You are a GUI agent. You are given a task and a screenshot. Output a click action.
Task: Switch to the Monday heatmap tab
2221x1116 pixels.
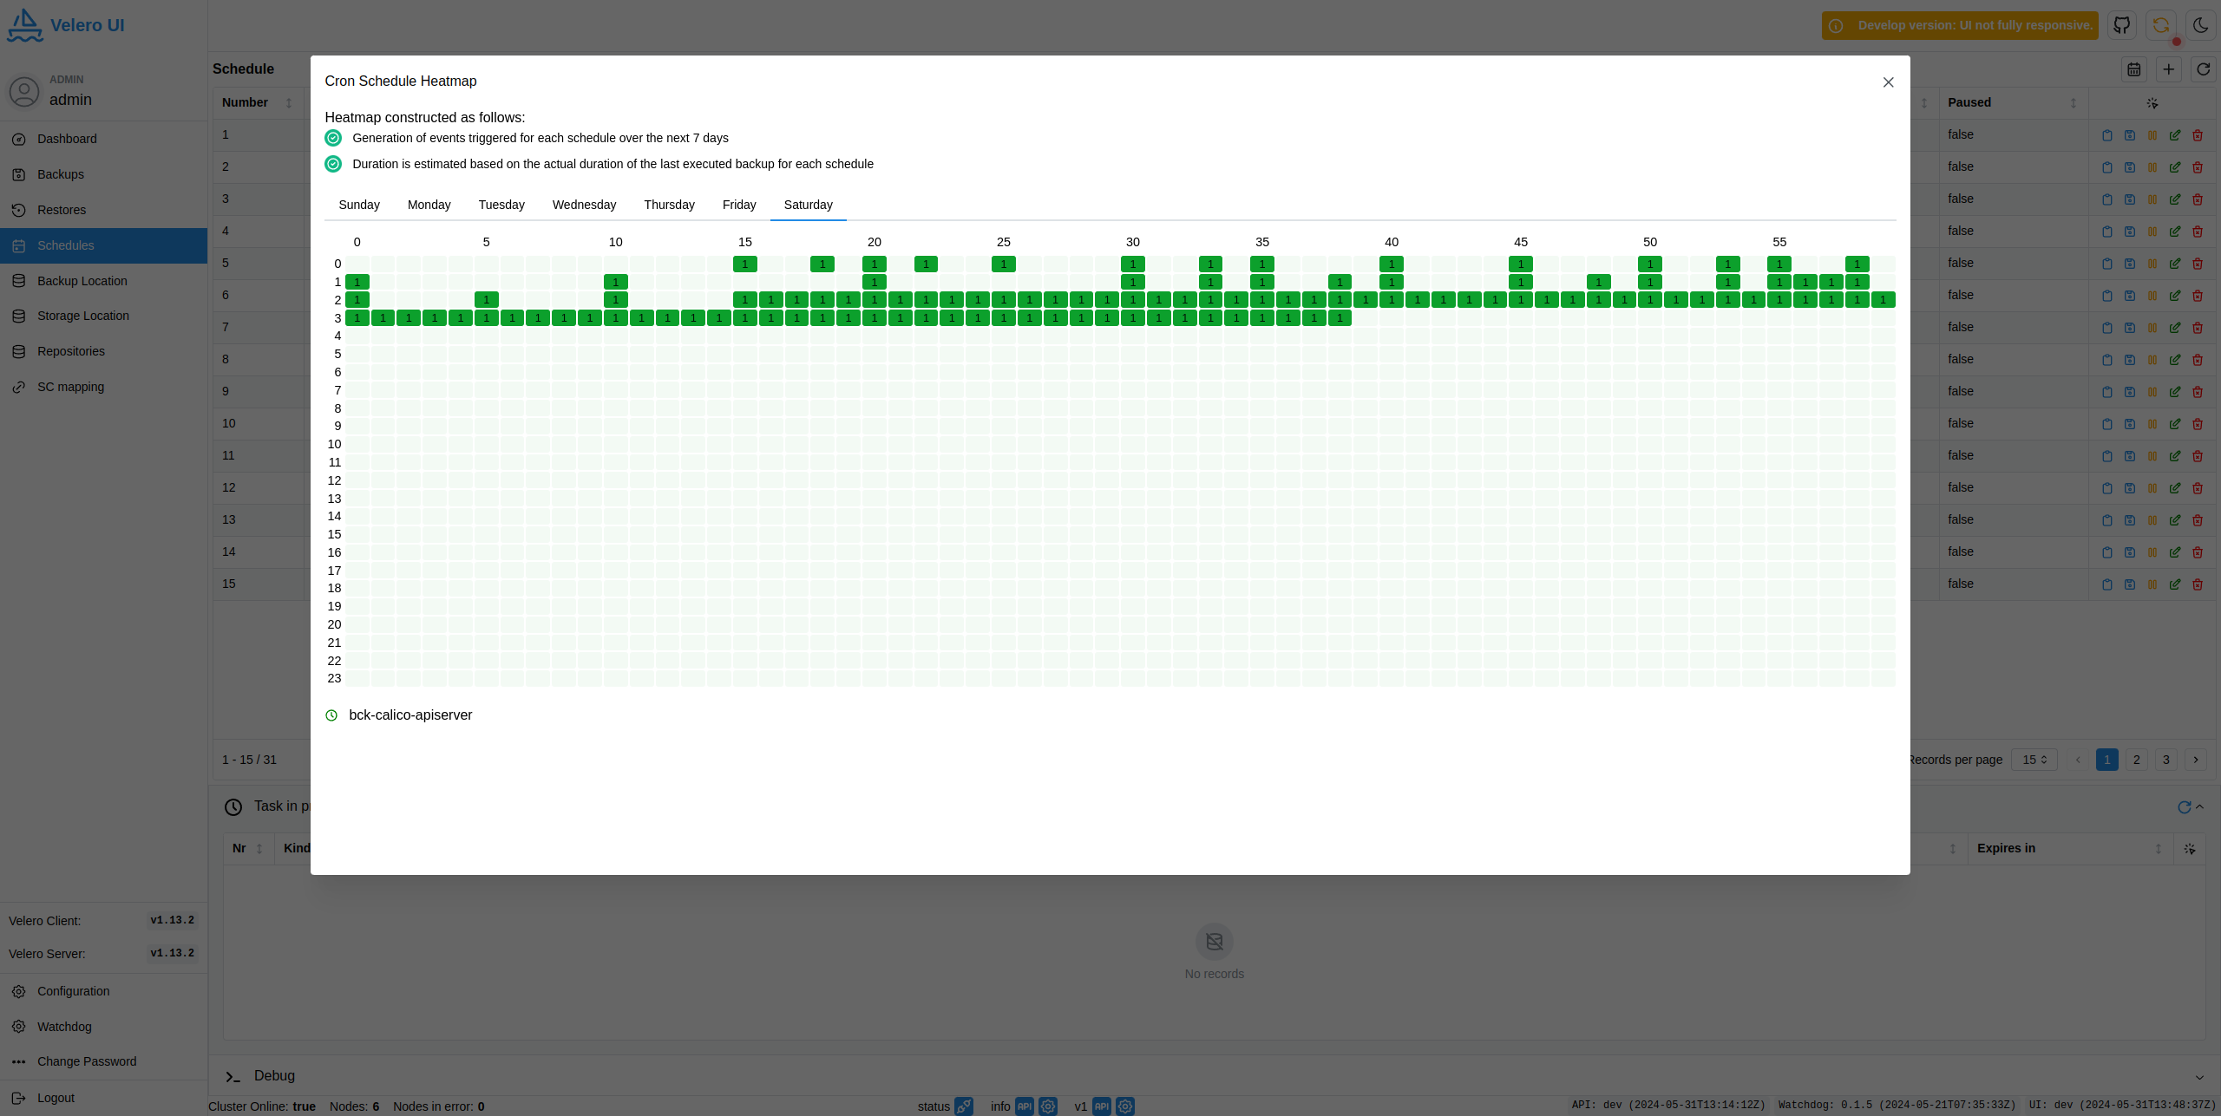pos(429,205)
